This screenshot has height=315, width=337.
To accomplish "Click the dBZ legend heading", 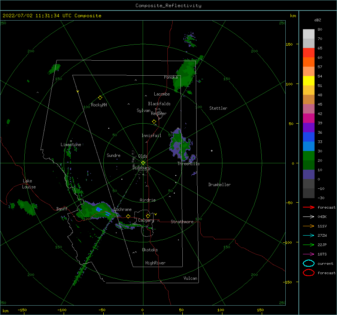I will [x=318, y=20].
